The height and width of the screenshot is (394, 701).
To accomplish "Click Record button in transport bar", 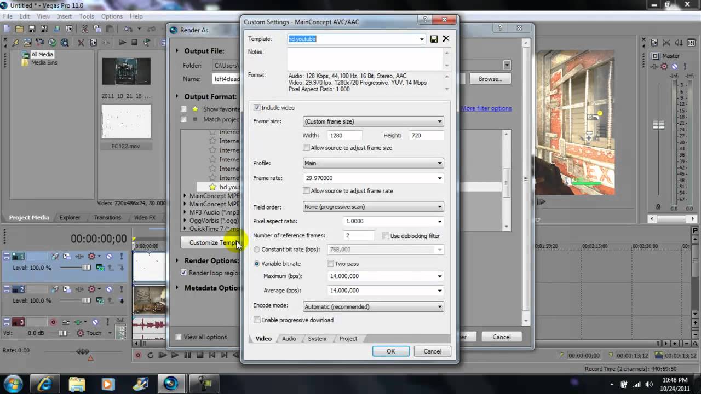I will 139,355.
